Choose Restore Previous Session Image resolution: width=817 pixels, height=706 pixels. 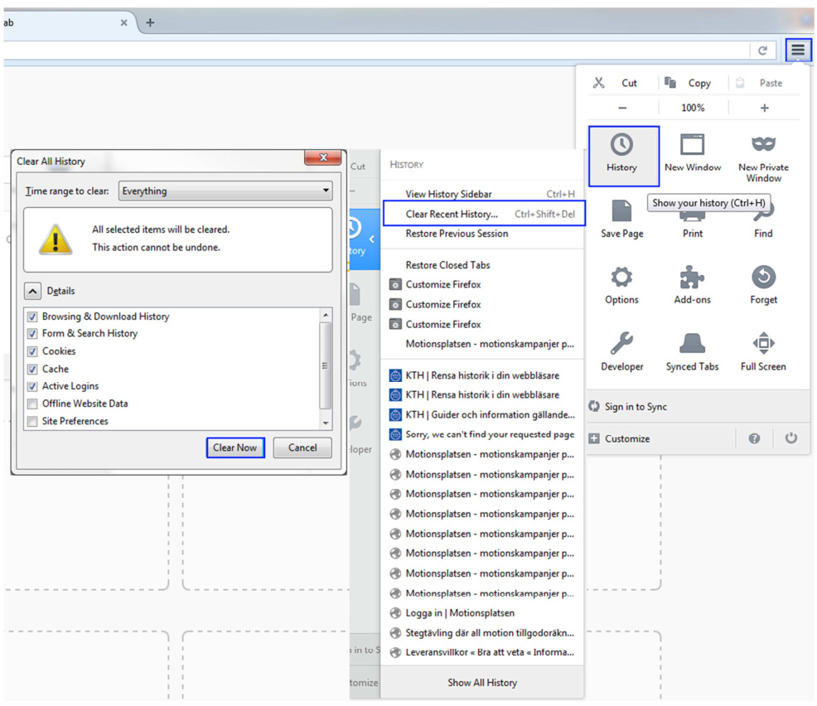[x=457, y=234]
